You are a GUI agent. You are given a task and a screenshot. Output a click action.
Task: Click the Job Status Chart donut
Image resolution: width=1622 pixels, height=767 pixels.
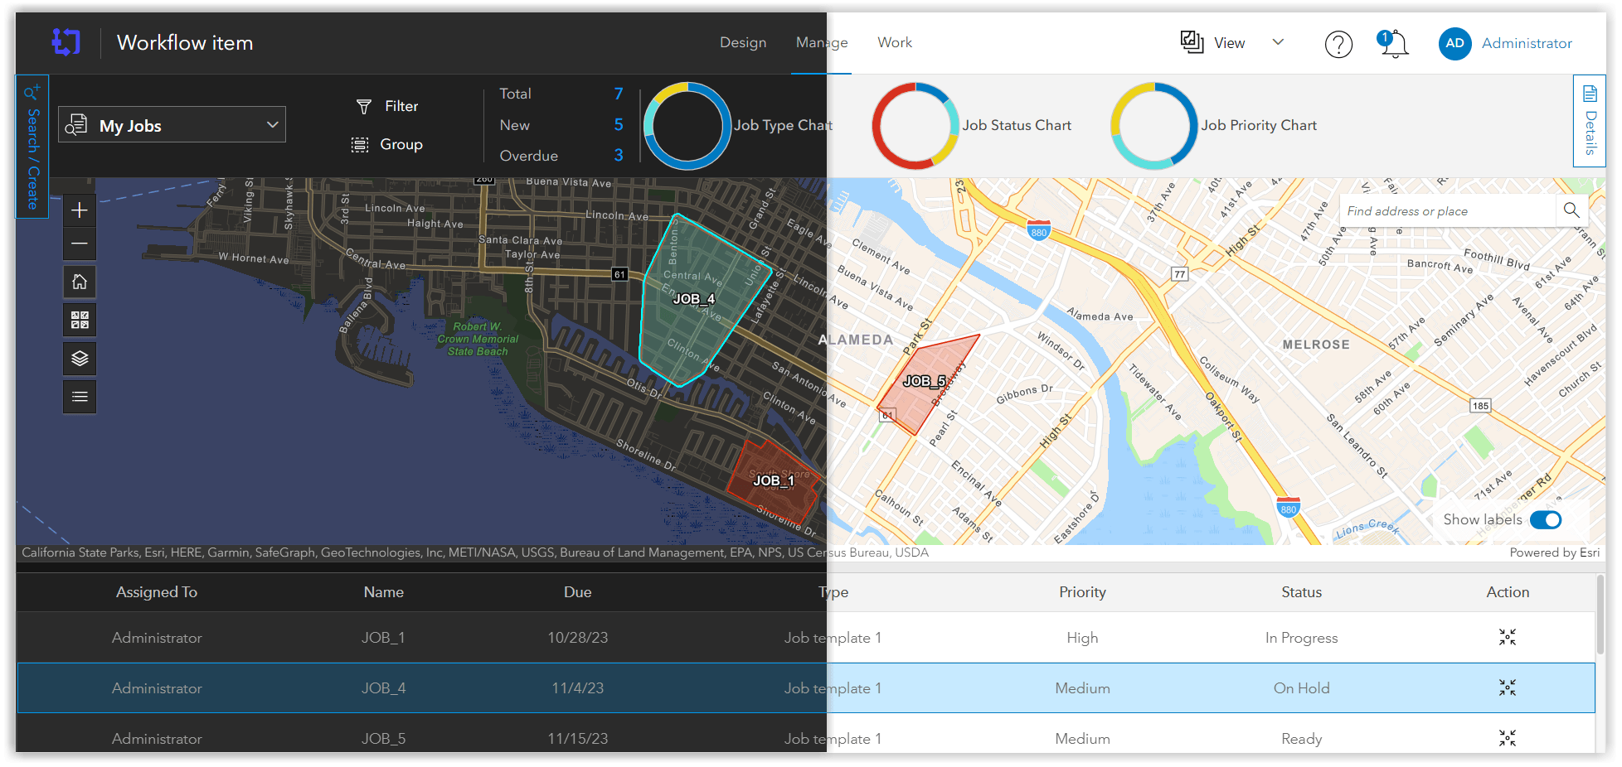click(915, 126)
